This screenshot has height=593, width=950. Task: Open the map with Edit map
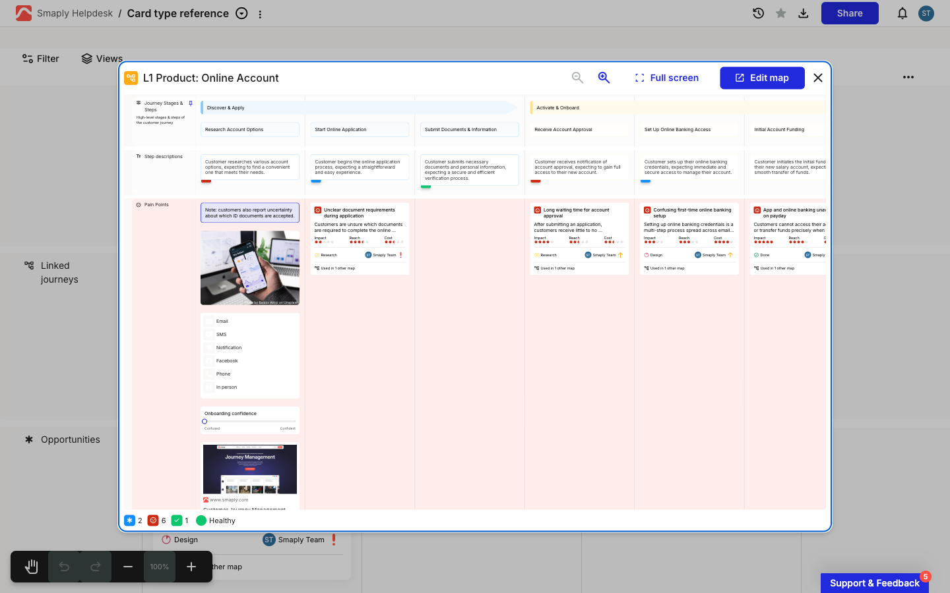(762, 78)
